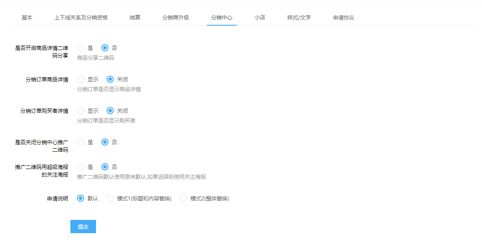Open the 样式/文字 tab
482x246 pixels.
299,18
